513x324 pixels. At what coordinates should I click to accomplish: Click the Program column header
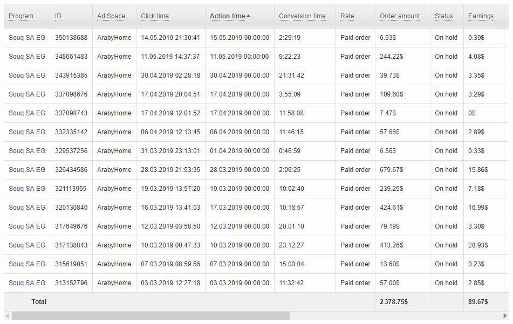coord(21,16)
